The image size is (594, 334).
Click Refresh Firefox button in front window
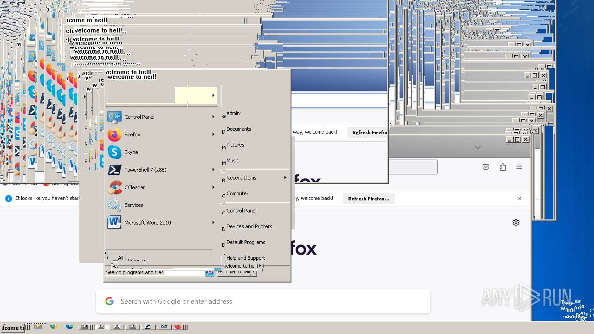coord(368,199)
